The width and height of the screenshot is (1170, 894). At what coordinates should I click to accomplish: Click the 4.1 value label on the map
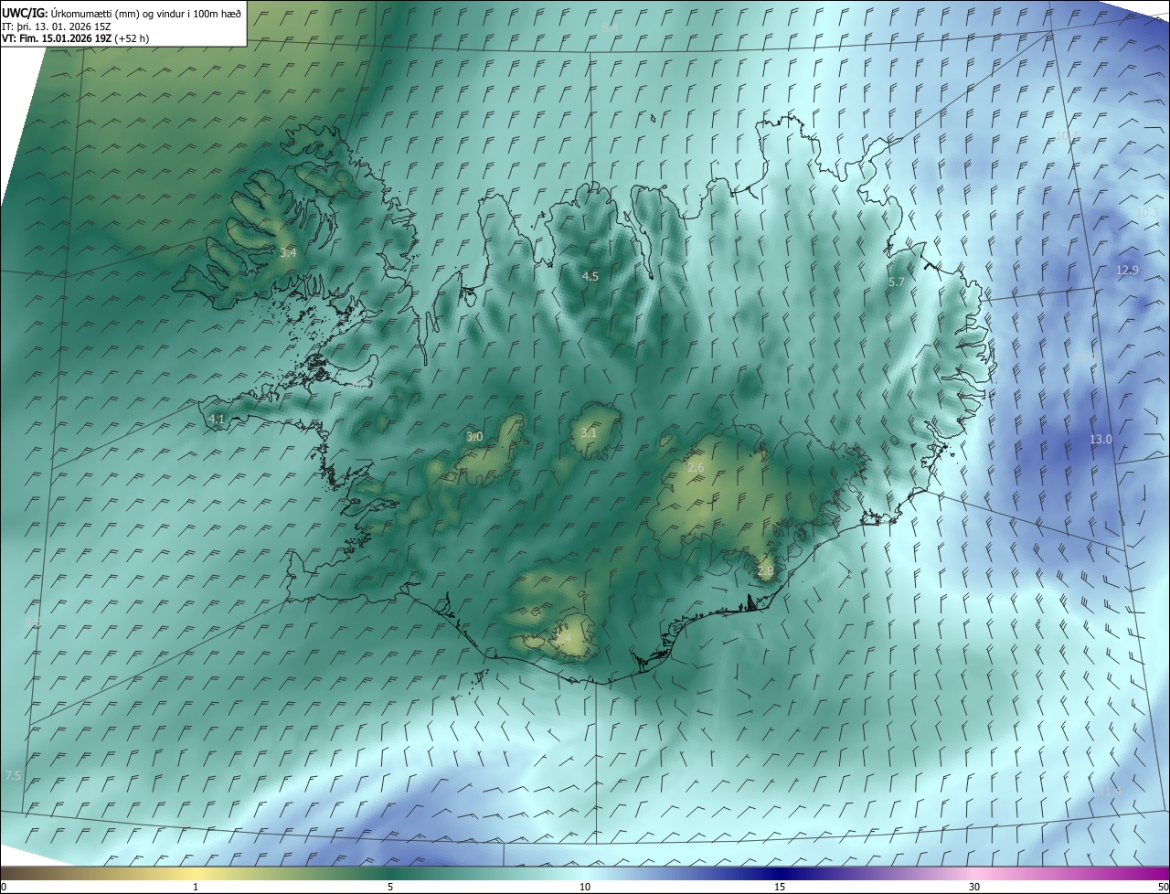[217, 419]
